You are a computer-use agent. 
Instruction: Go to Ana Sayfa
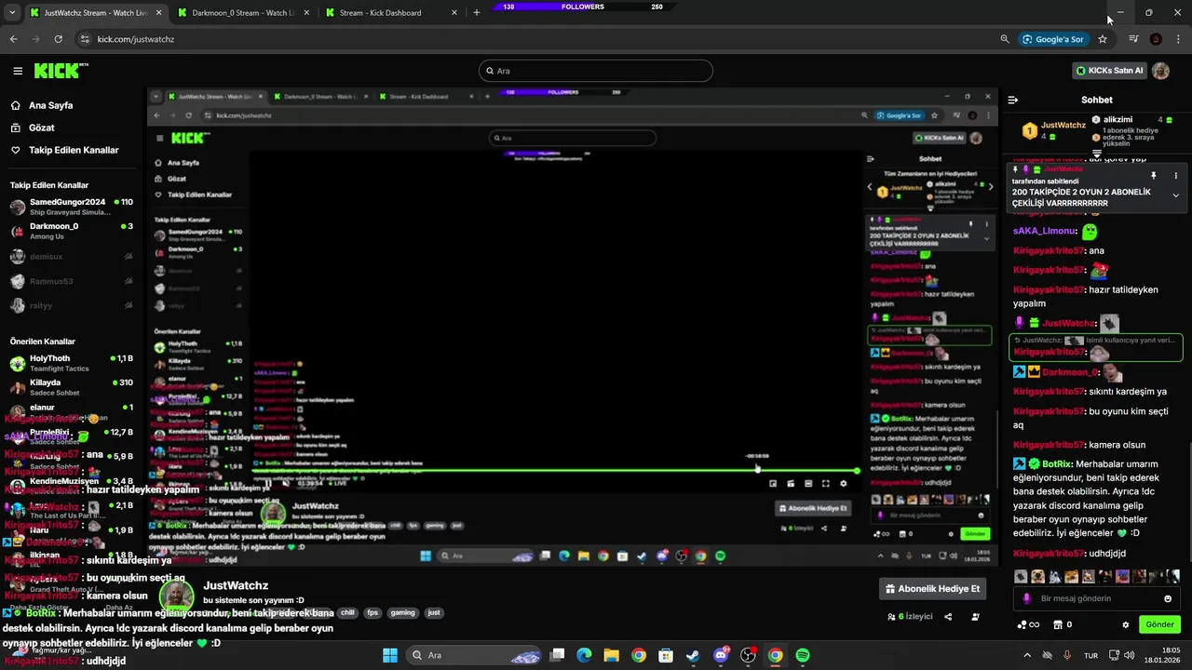click(50, 105)
